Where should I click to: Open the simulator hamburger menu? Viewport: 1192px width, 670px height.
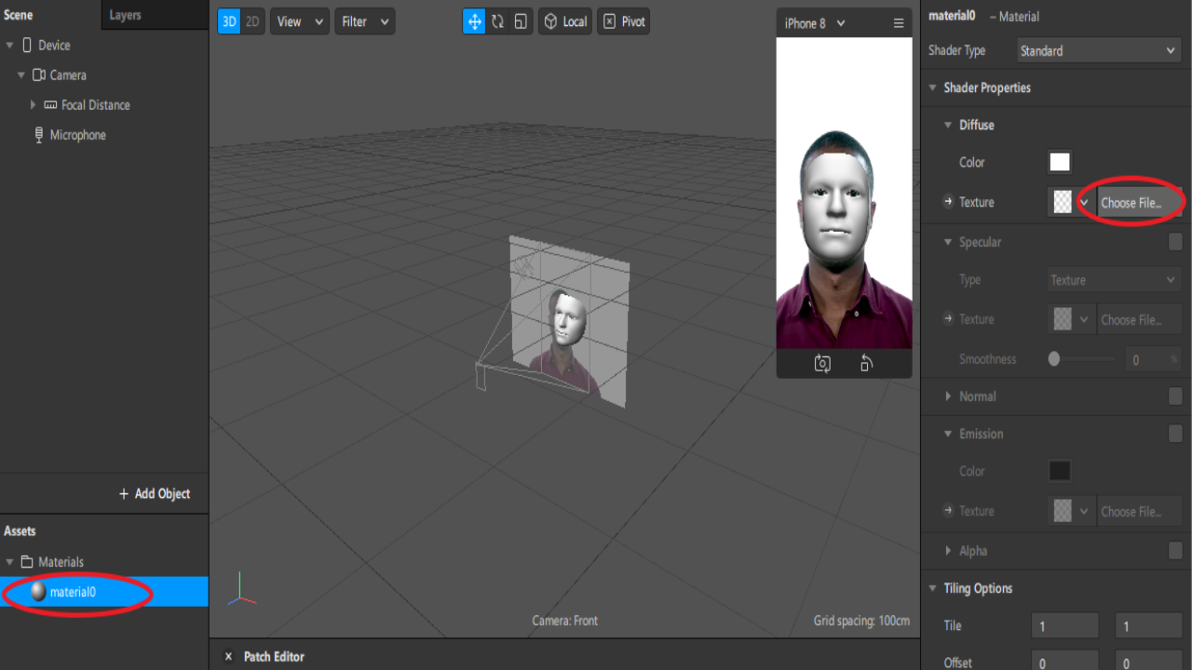point(898,23)
